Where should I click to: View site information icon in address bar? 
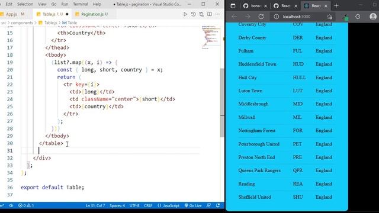click(x=277, y=17)
